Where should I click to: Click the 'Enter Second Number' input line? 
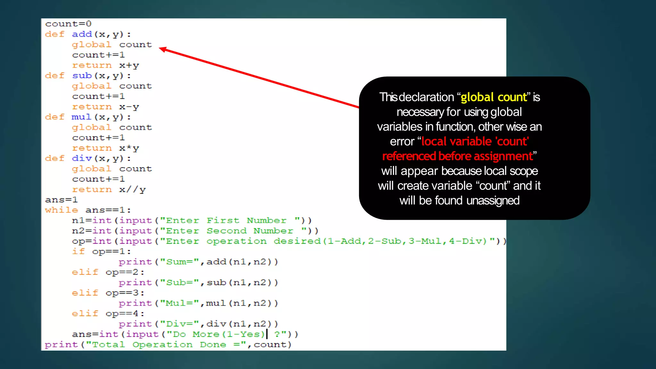[x=195, y=231]
